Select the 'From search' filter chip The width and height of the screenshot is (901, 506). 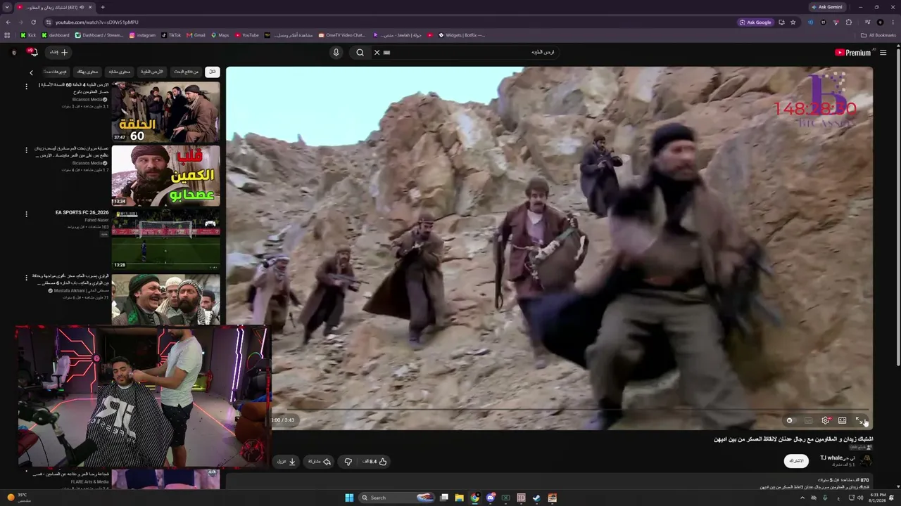(187, 72)
